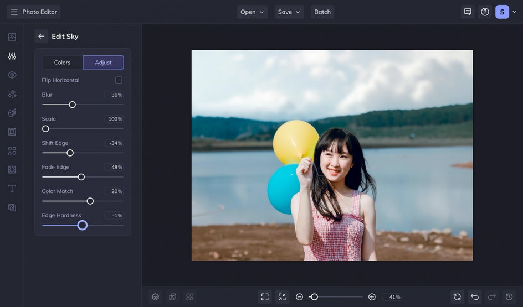Open the Open dropdown menu
The height and width of the screenshot is (307, 523).
(252, 12)
